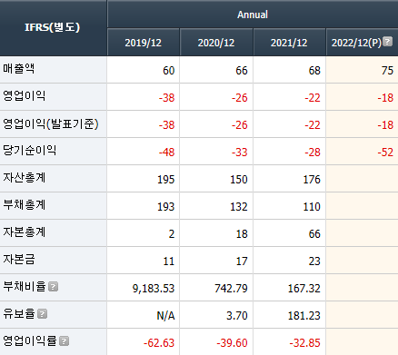The image size is (398, 355).
Task: Click 영업이익률 value -32.85
Action: (x=304, y=343)
